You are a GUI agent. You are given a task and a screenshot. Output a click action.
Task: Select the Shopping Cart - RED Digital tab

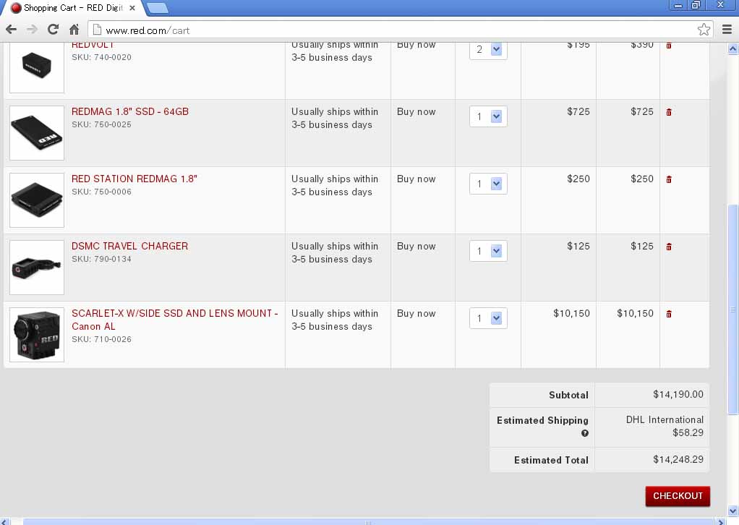[73, 8]
